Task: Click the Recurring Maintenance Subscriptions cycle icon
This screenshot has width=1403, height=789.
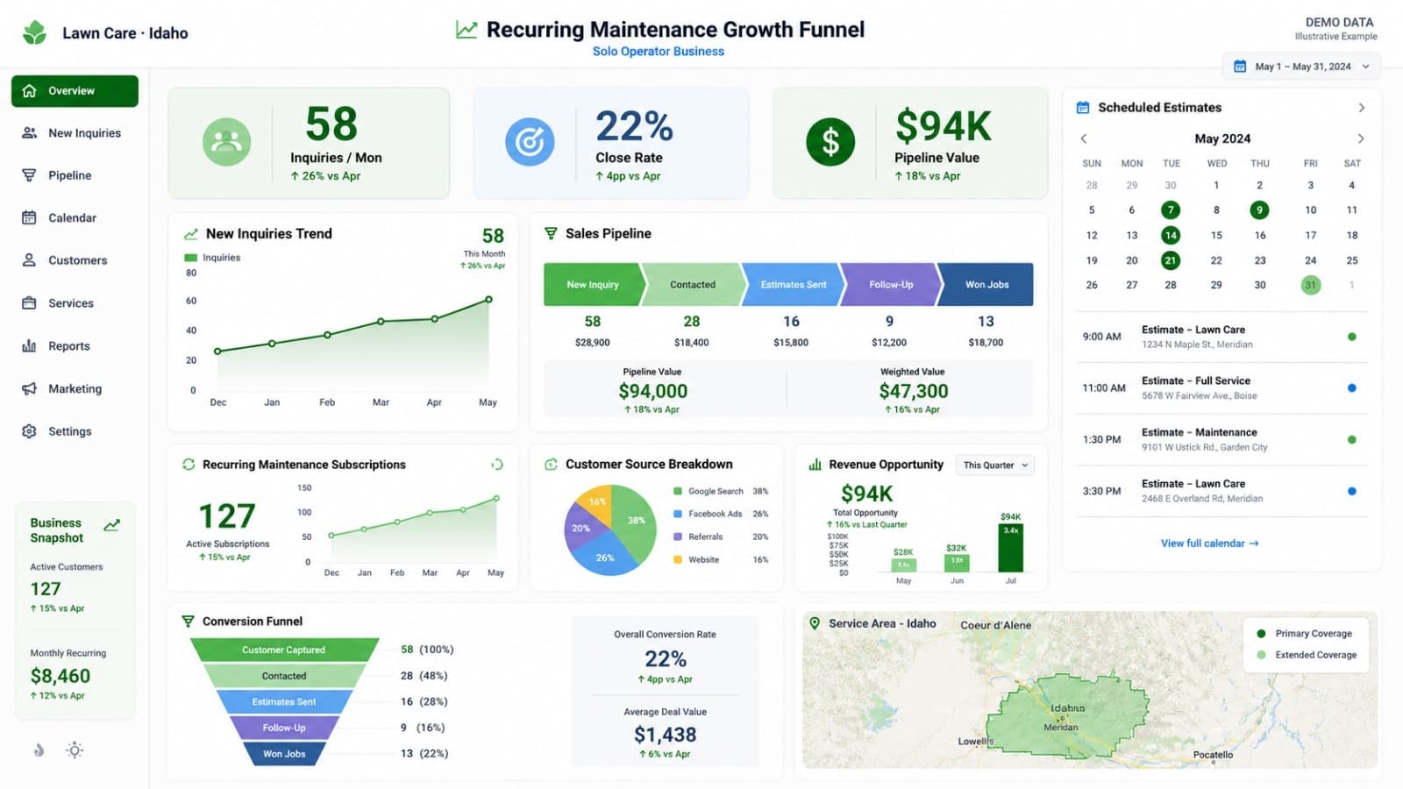Action: pos(189,465)
